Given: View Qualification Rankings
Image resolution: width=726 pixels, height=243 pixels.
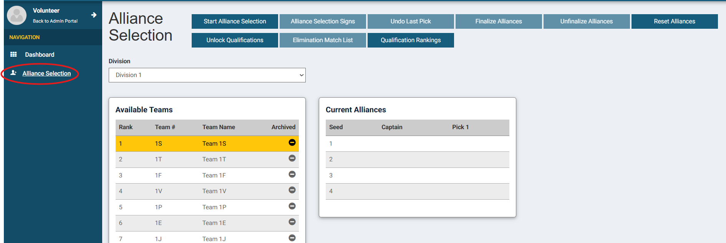Looking at the screenshot, I should point(411,40).
